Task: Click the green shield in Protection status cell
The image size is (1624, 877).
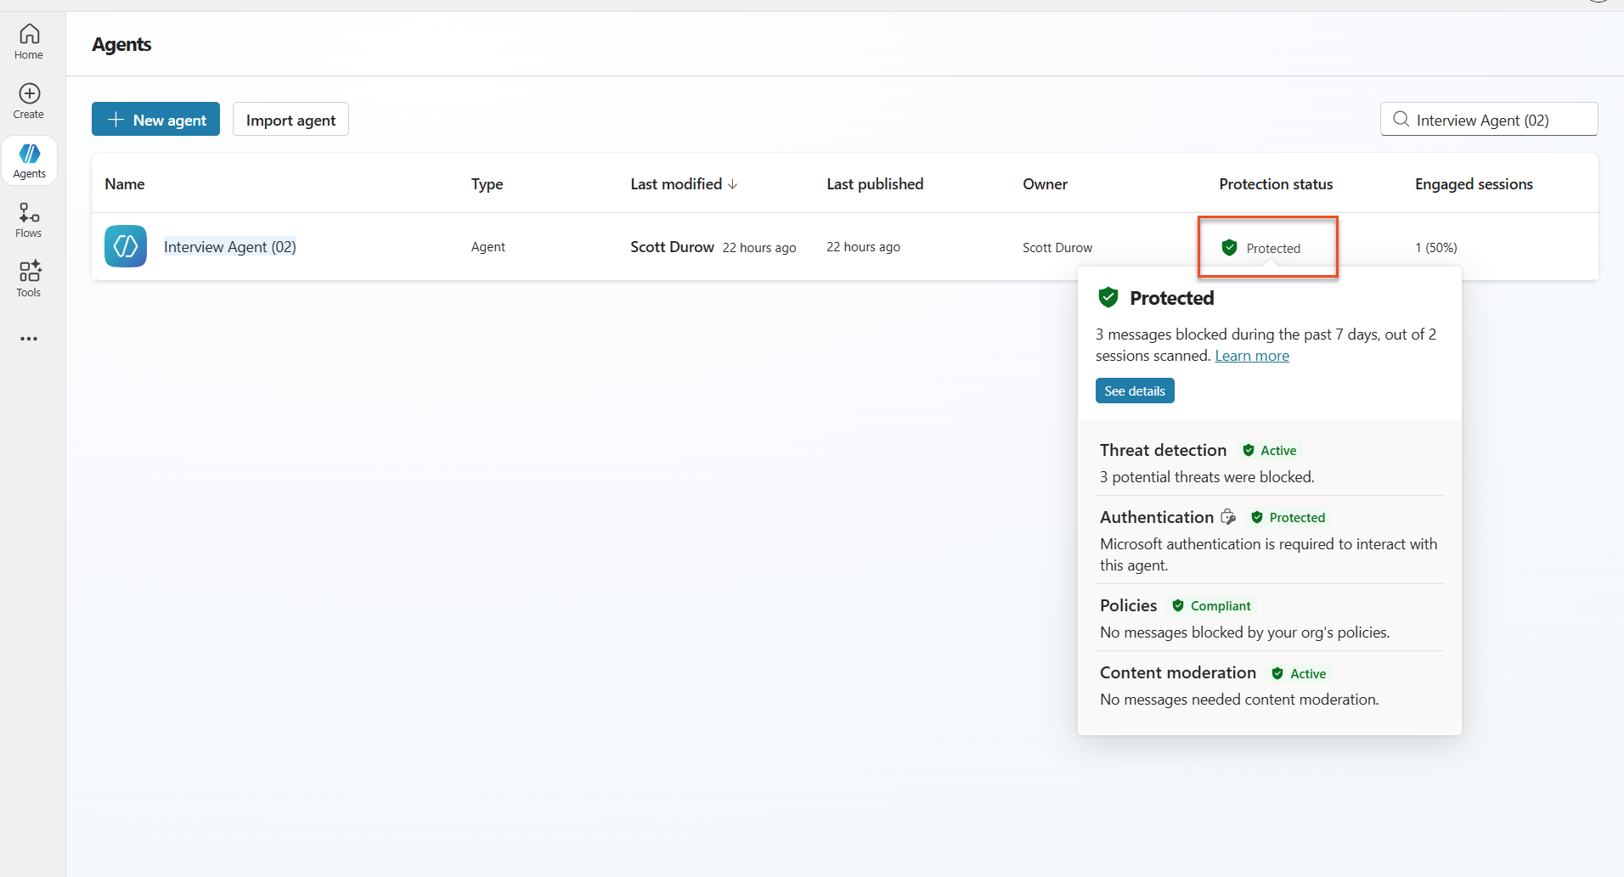Action: coord(1229,247)
